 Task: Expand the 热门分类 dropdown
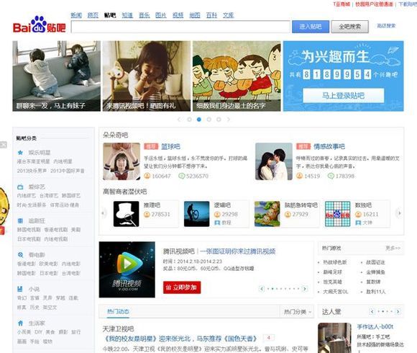[x=298, y=312]
